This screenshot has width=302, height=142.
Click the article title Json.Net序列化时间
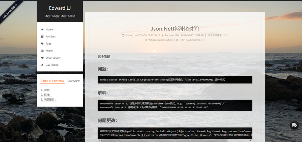click(175, 29)
